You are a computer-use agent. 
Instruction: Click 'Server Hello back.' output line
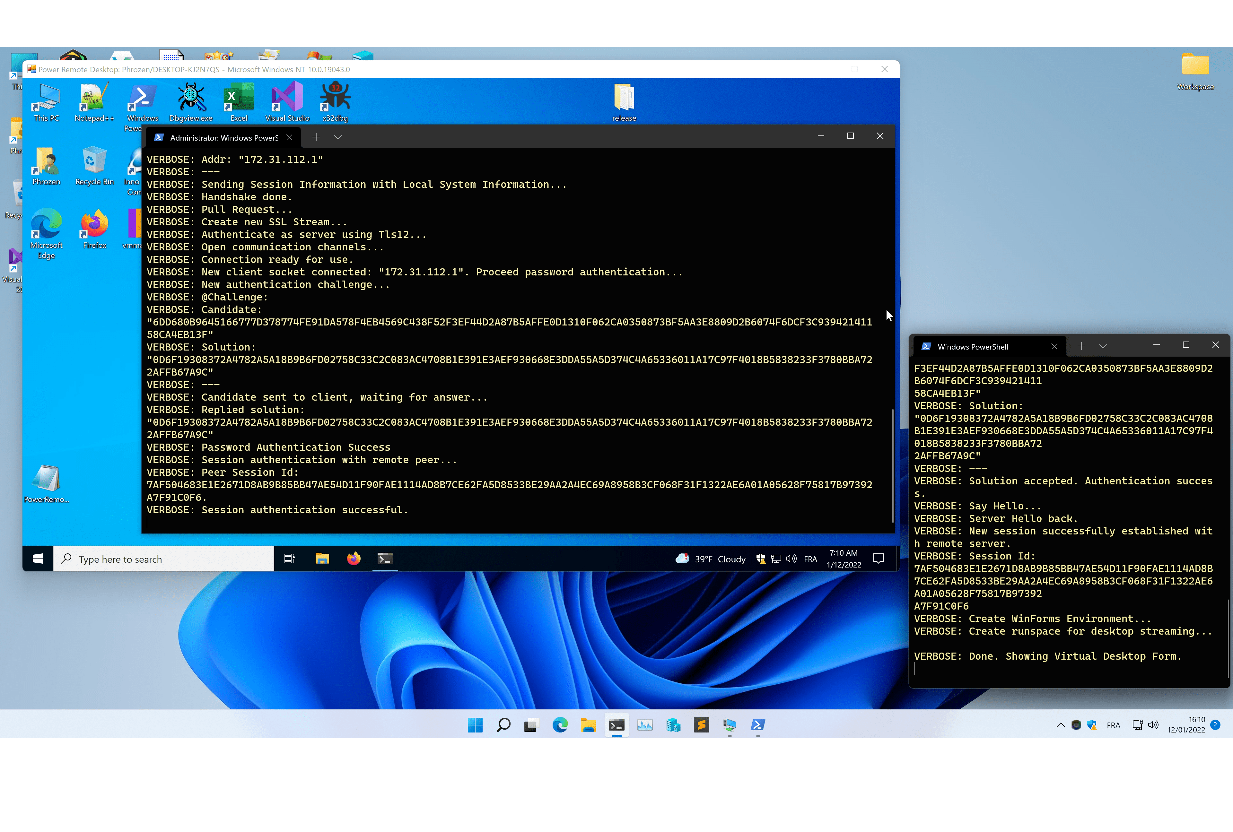996,519
